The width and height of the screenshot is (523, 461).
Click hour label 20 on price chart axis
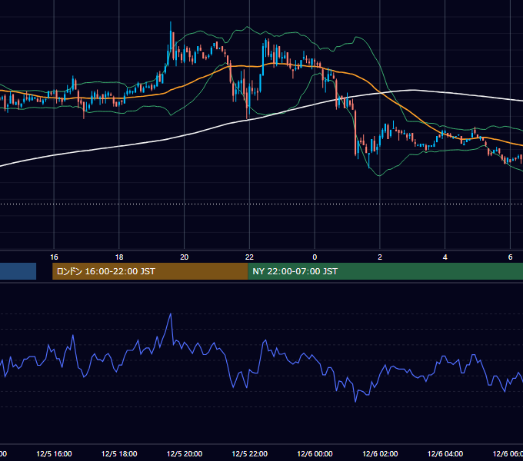pyautogui.click(x=185, y=257)
